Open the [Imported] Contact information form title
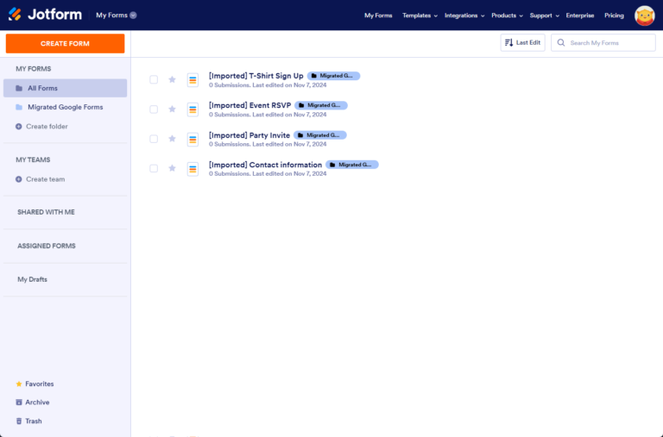The height and width of the screenshot is (437, 663). (265, 165)
